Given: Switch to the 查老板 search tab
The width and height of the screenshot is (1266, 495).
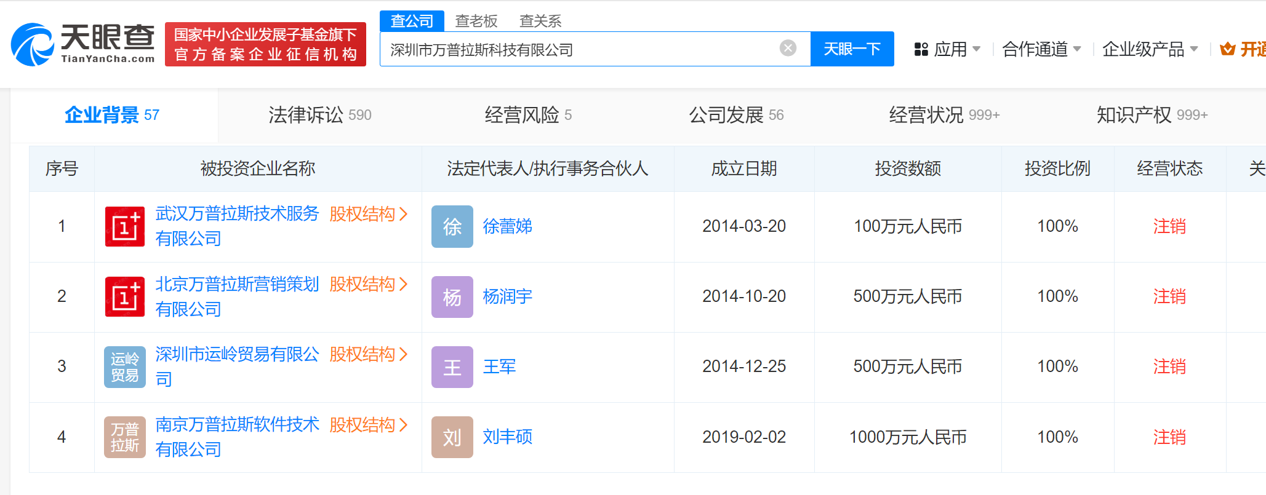Looking at the screenshot, I should tap(476, 21).
